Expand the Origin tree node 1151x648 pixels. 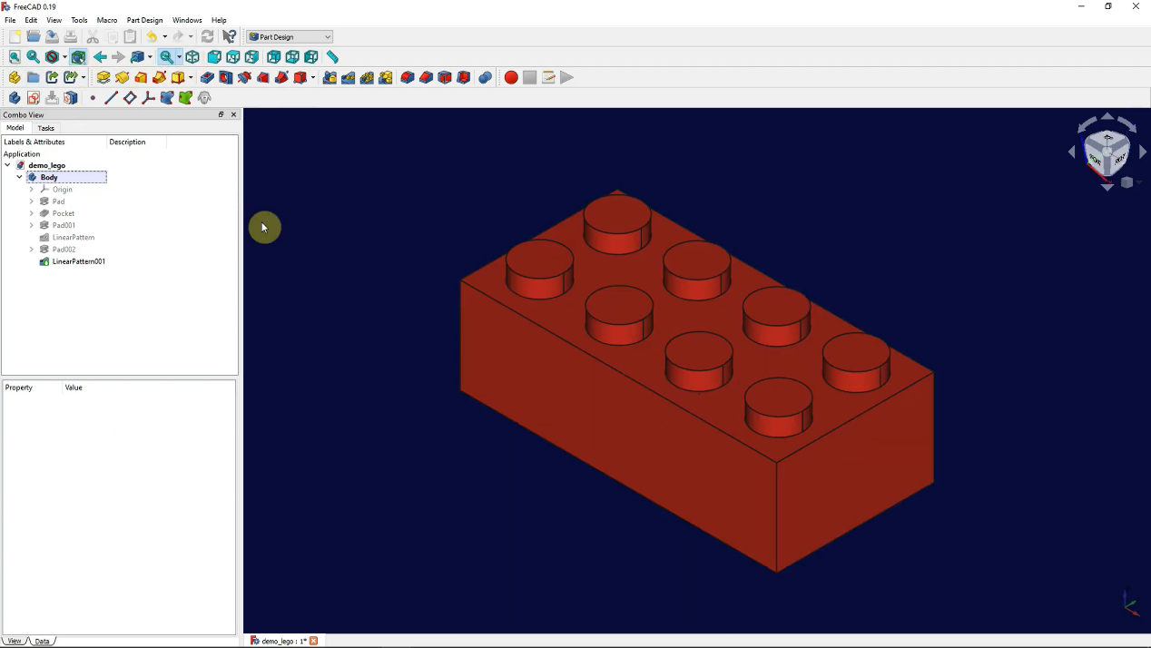tap(32, 189)
